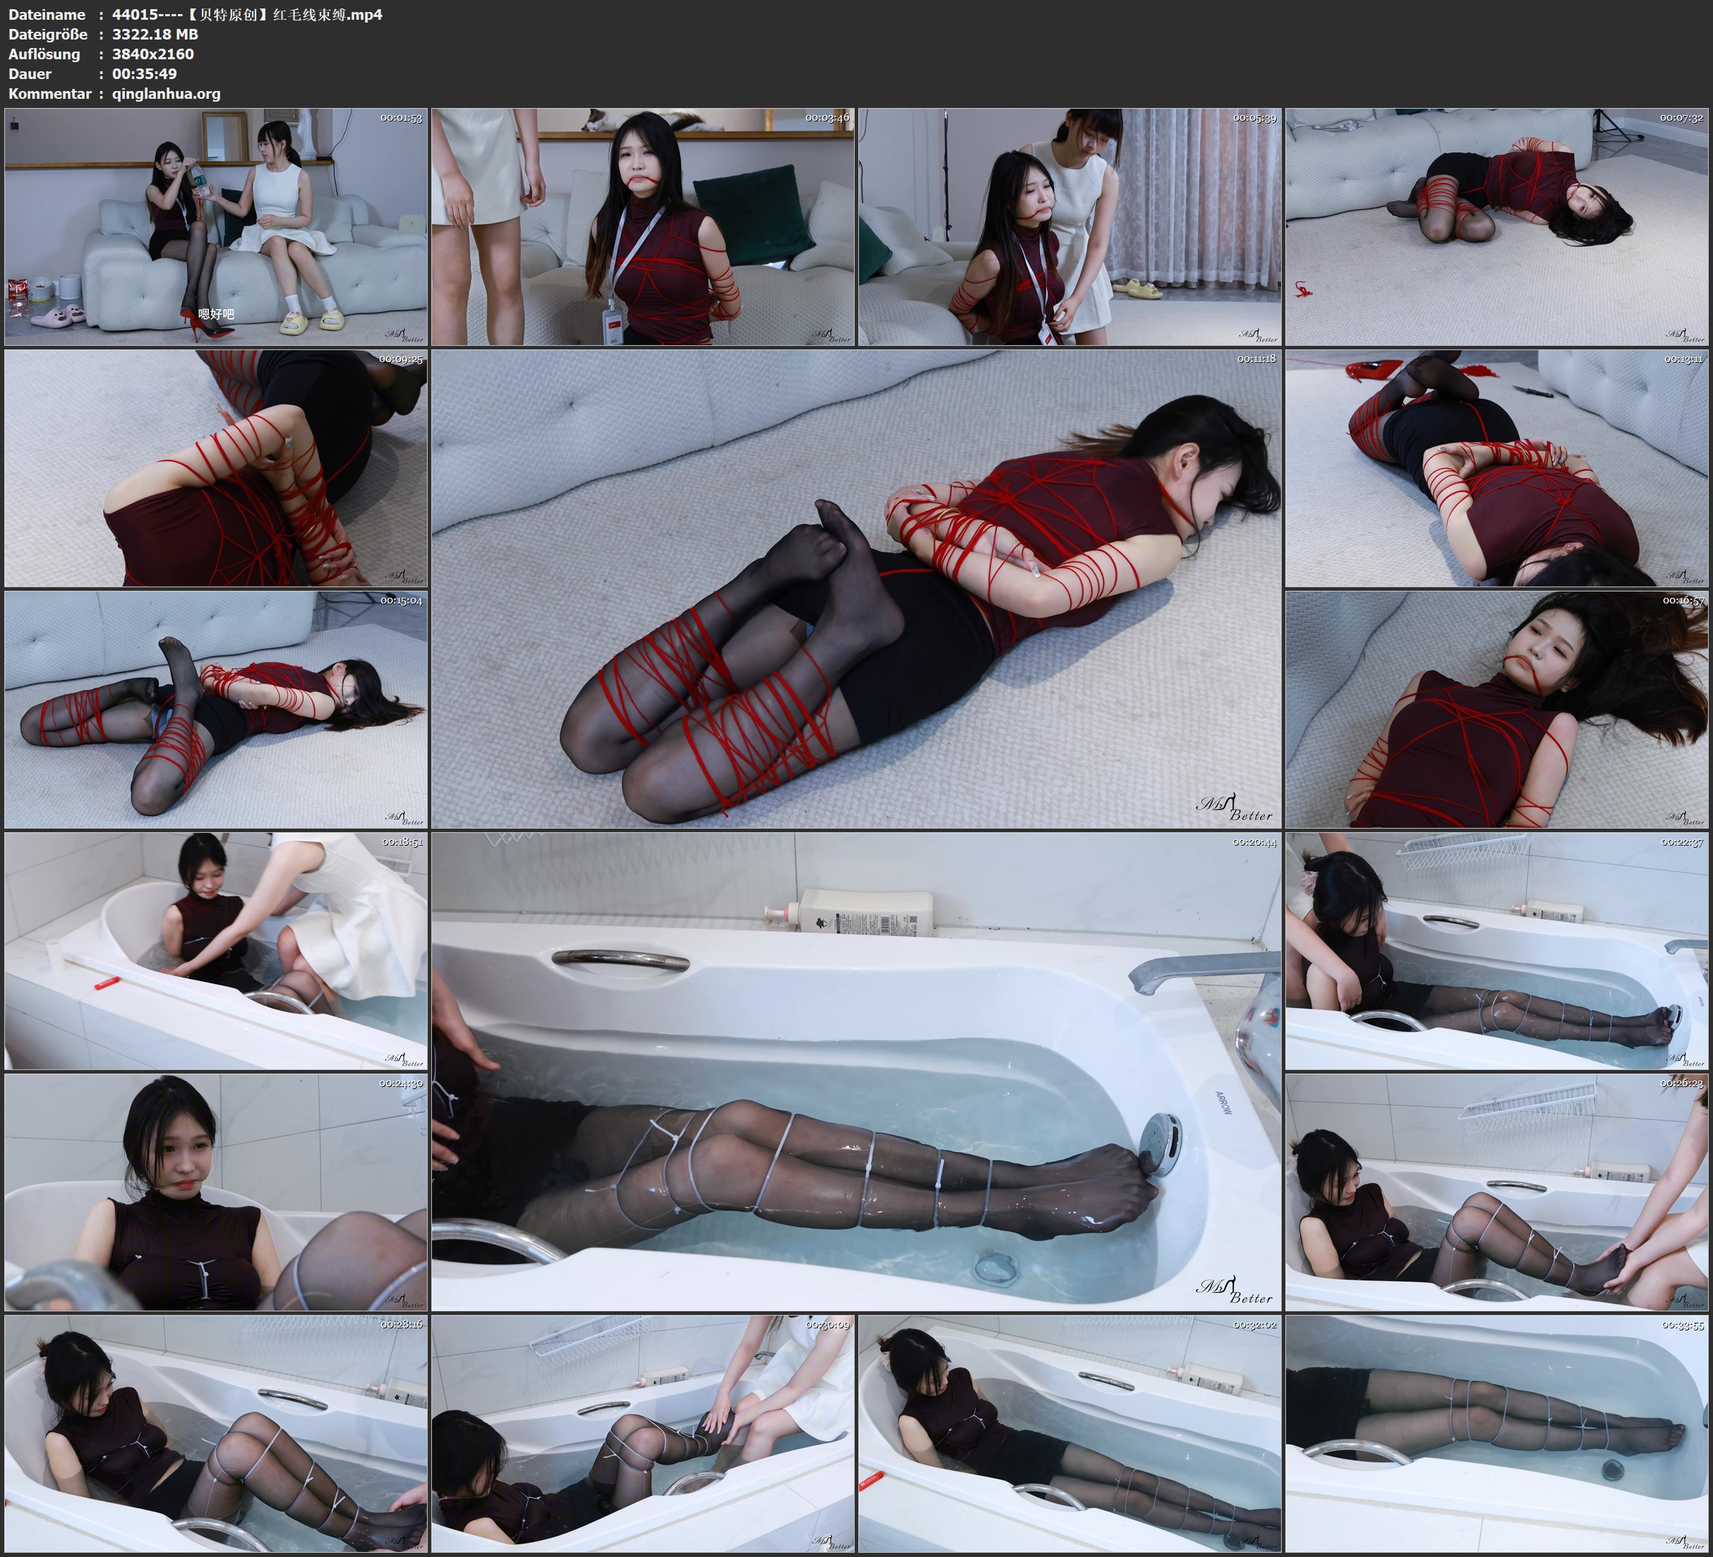Select the frame marked 00:03:46
The image size is (1713, 1557).
point(642,227)
